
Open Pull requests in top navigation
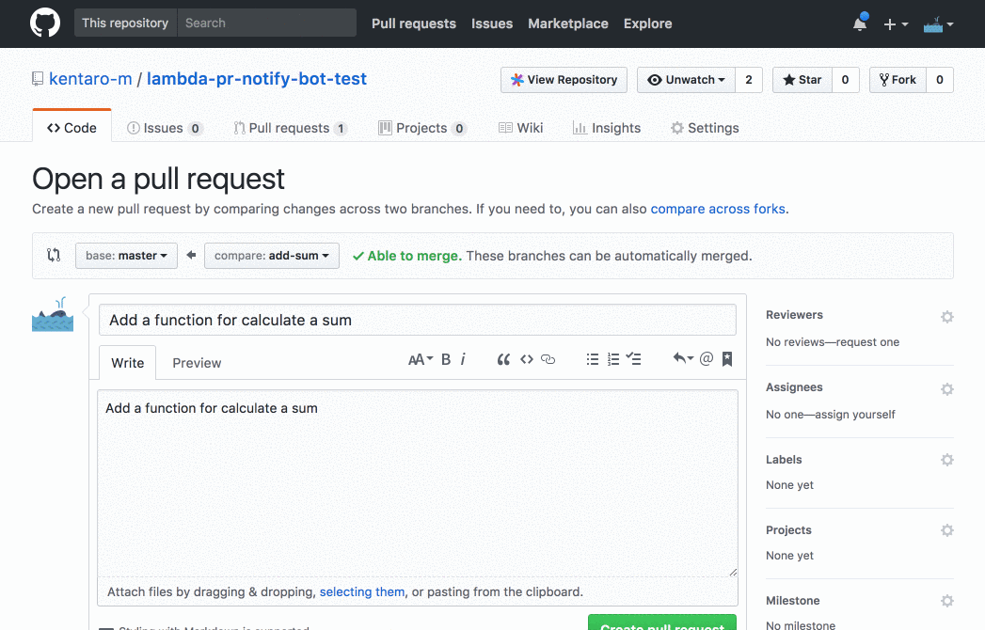414,24
